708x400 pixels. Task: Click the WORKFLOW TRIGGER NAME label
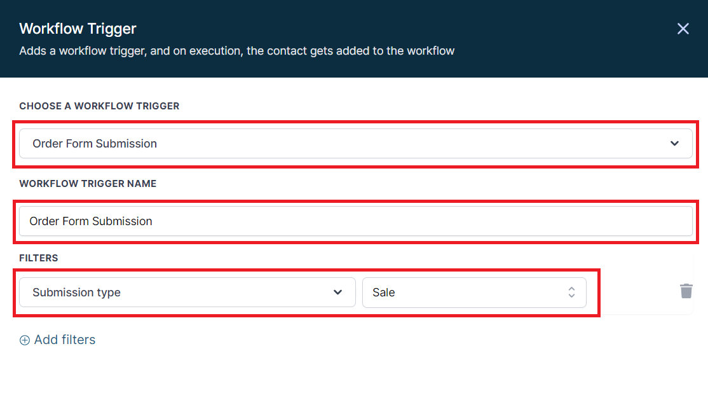click(88, 184)
